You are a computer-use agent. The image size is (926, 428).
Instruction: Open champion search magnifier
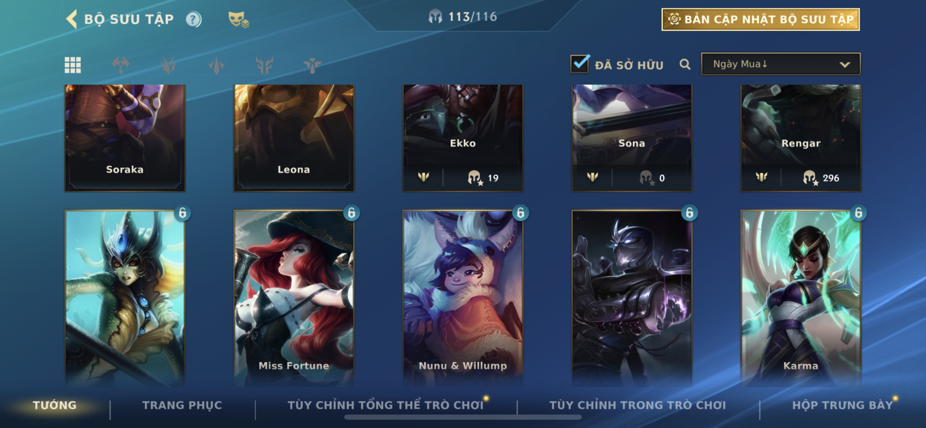[685, 65]
